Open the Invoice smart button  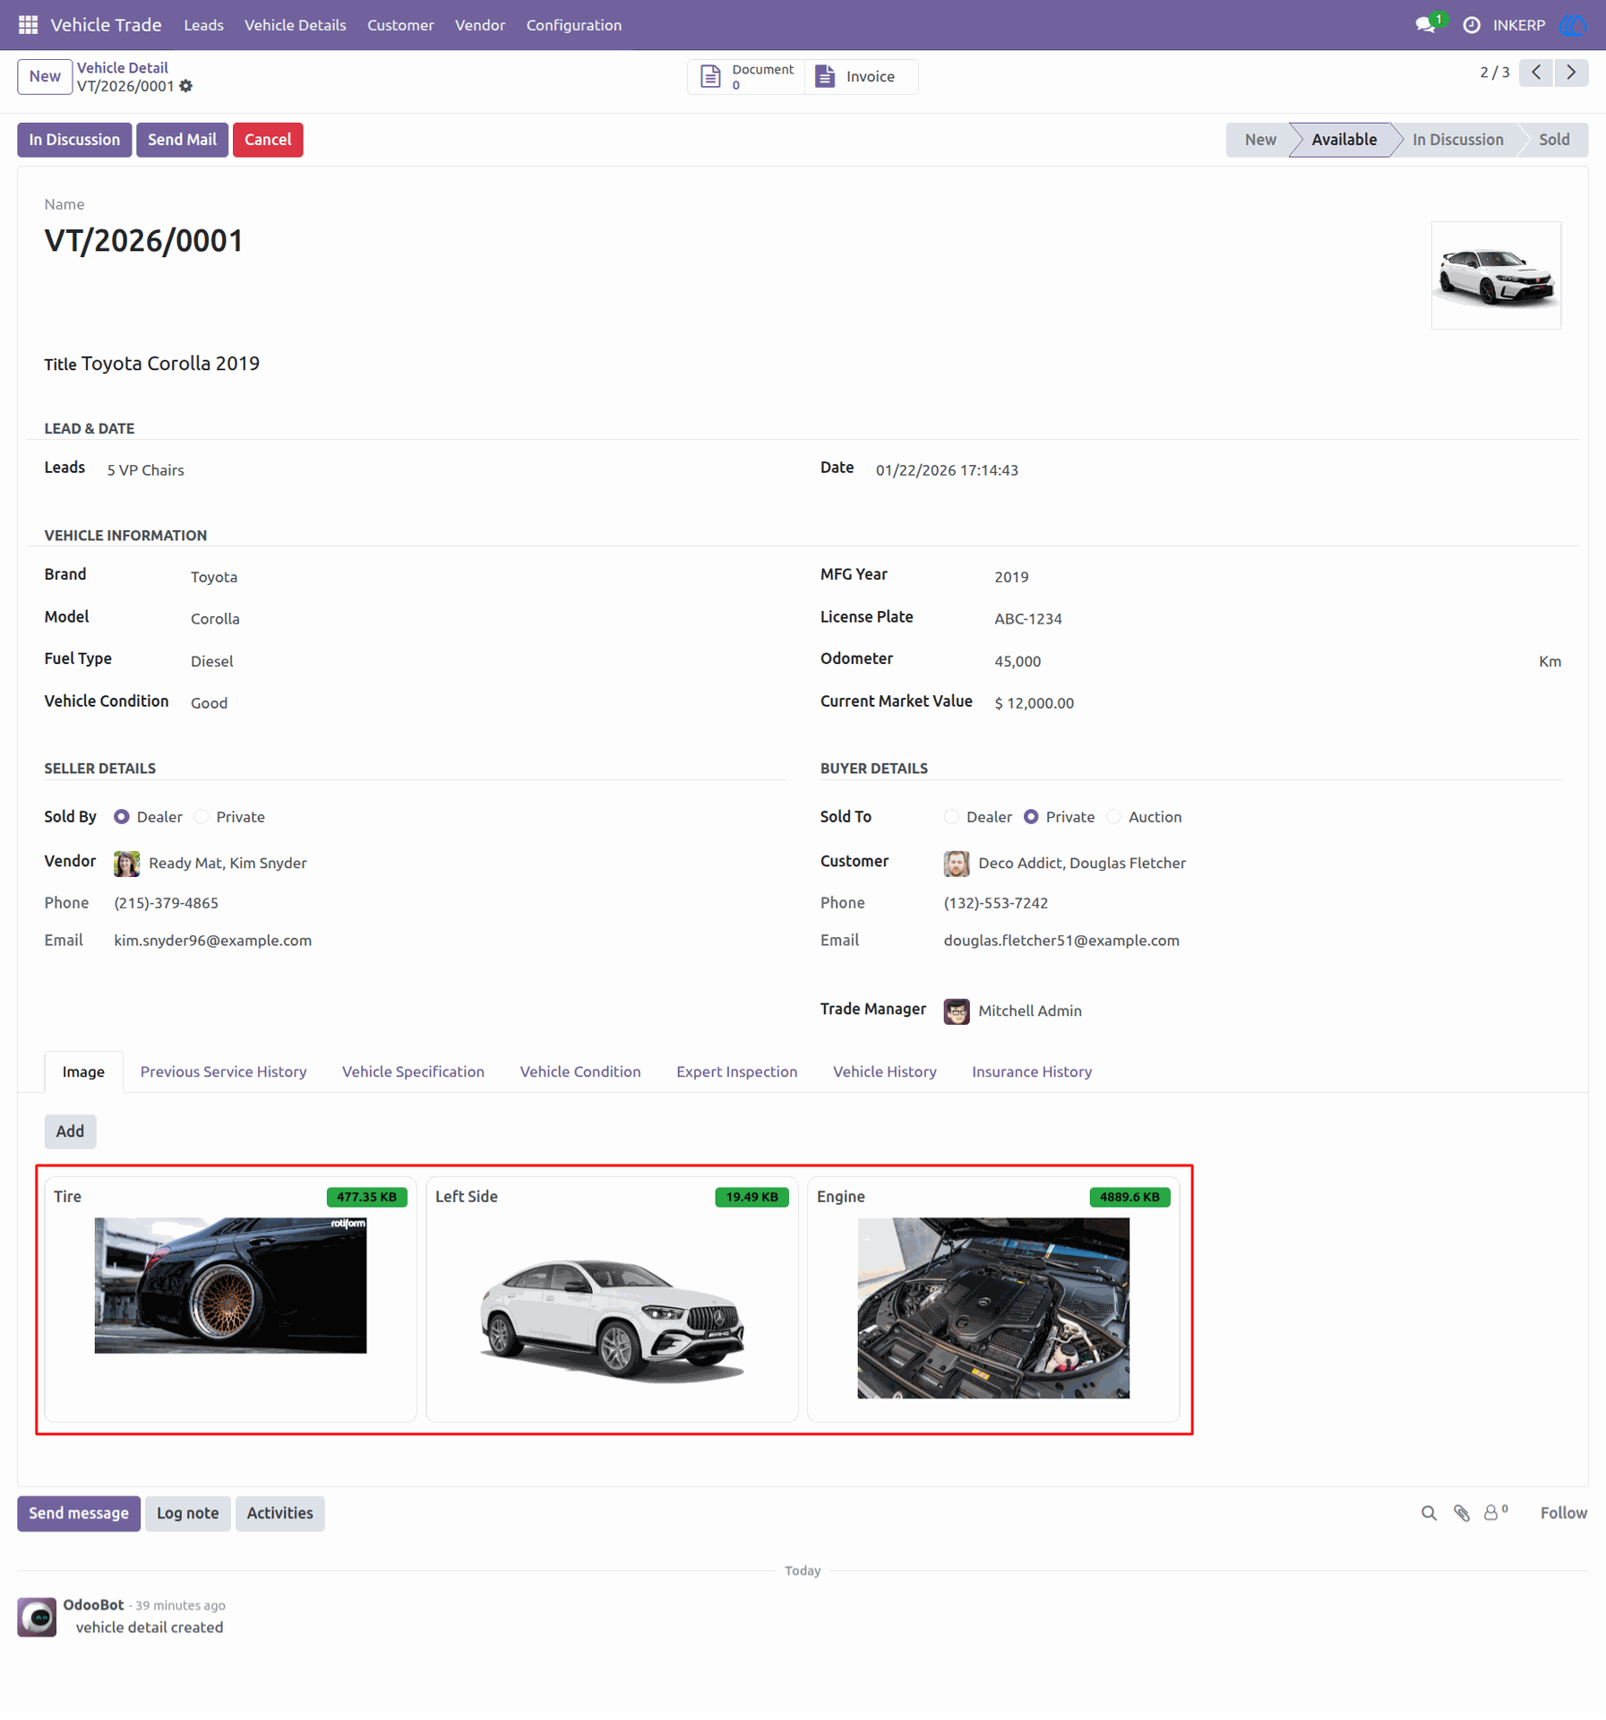[861, 76]
